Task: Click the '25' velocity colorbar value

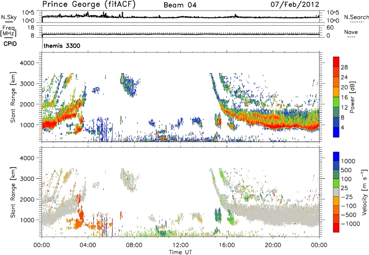Action: (x=344, y=188)
